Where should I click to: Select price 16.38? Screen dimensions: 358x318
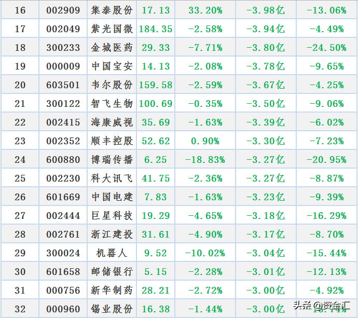pos(156,309)
